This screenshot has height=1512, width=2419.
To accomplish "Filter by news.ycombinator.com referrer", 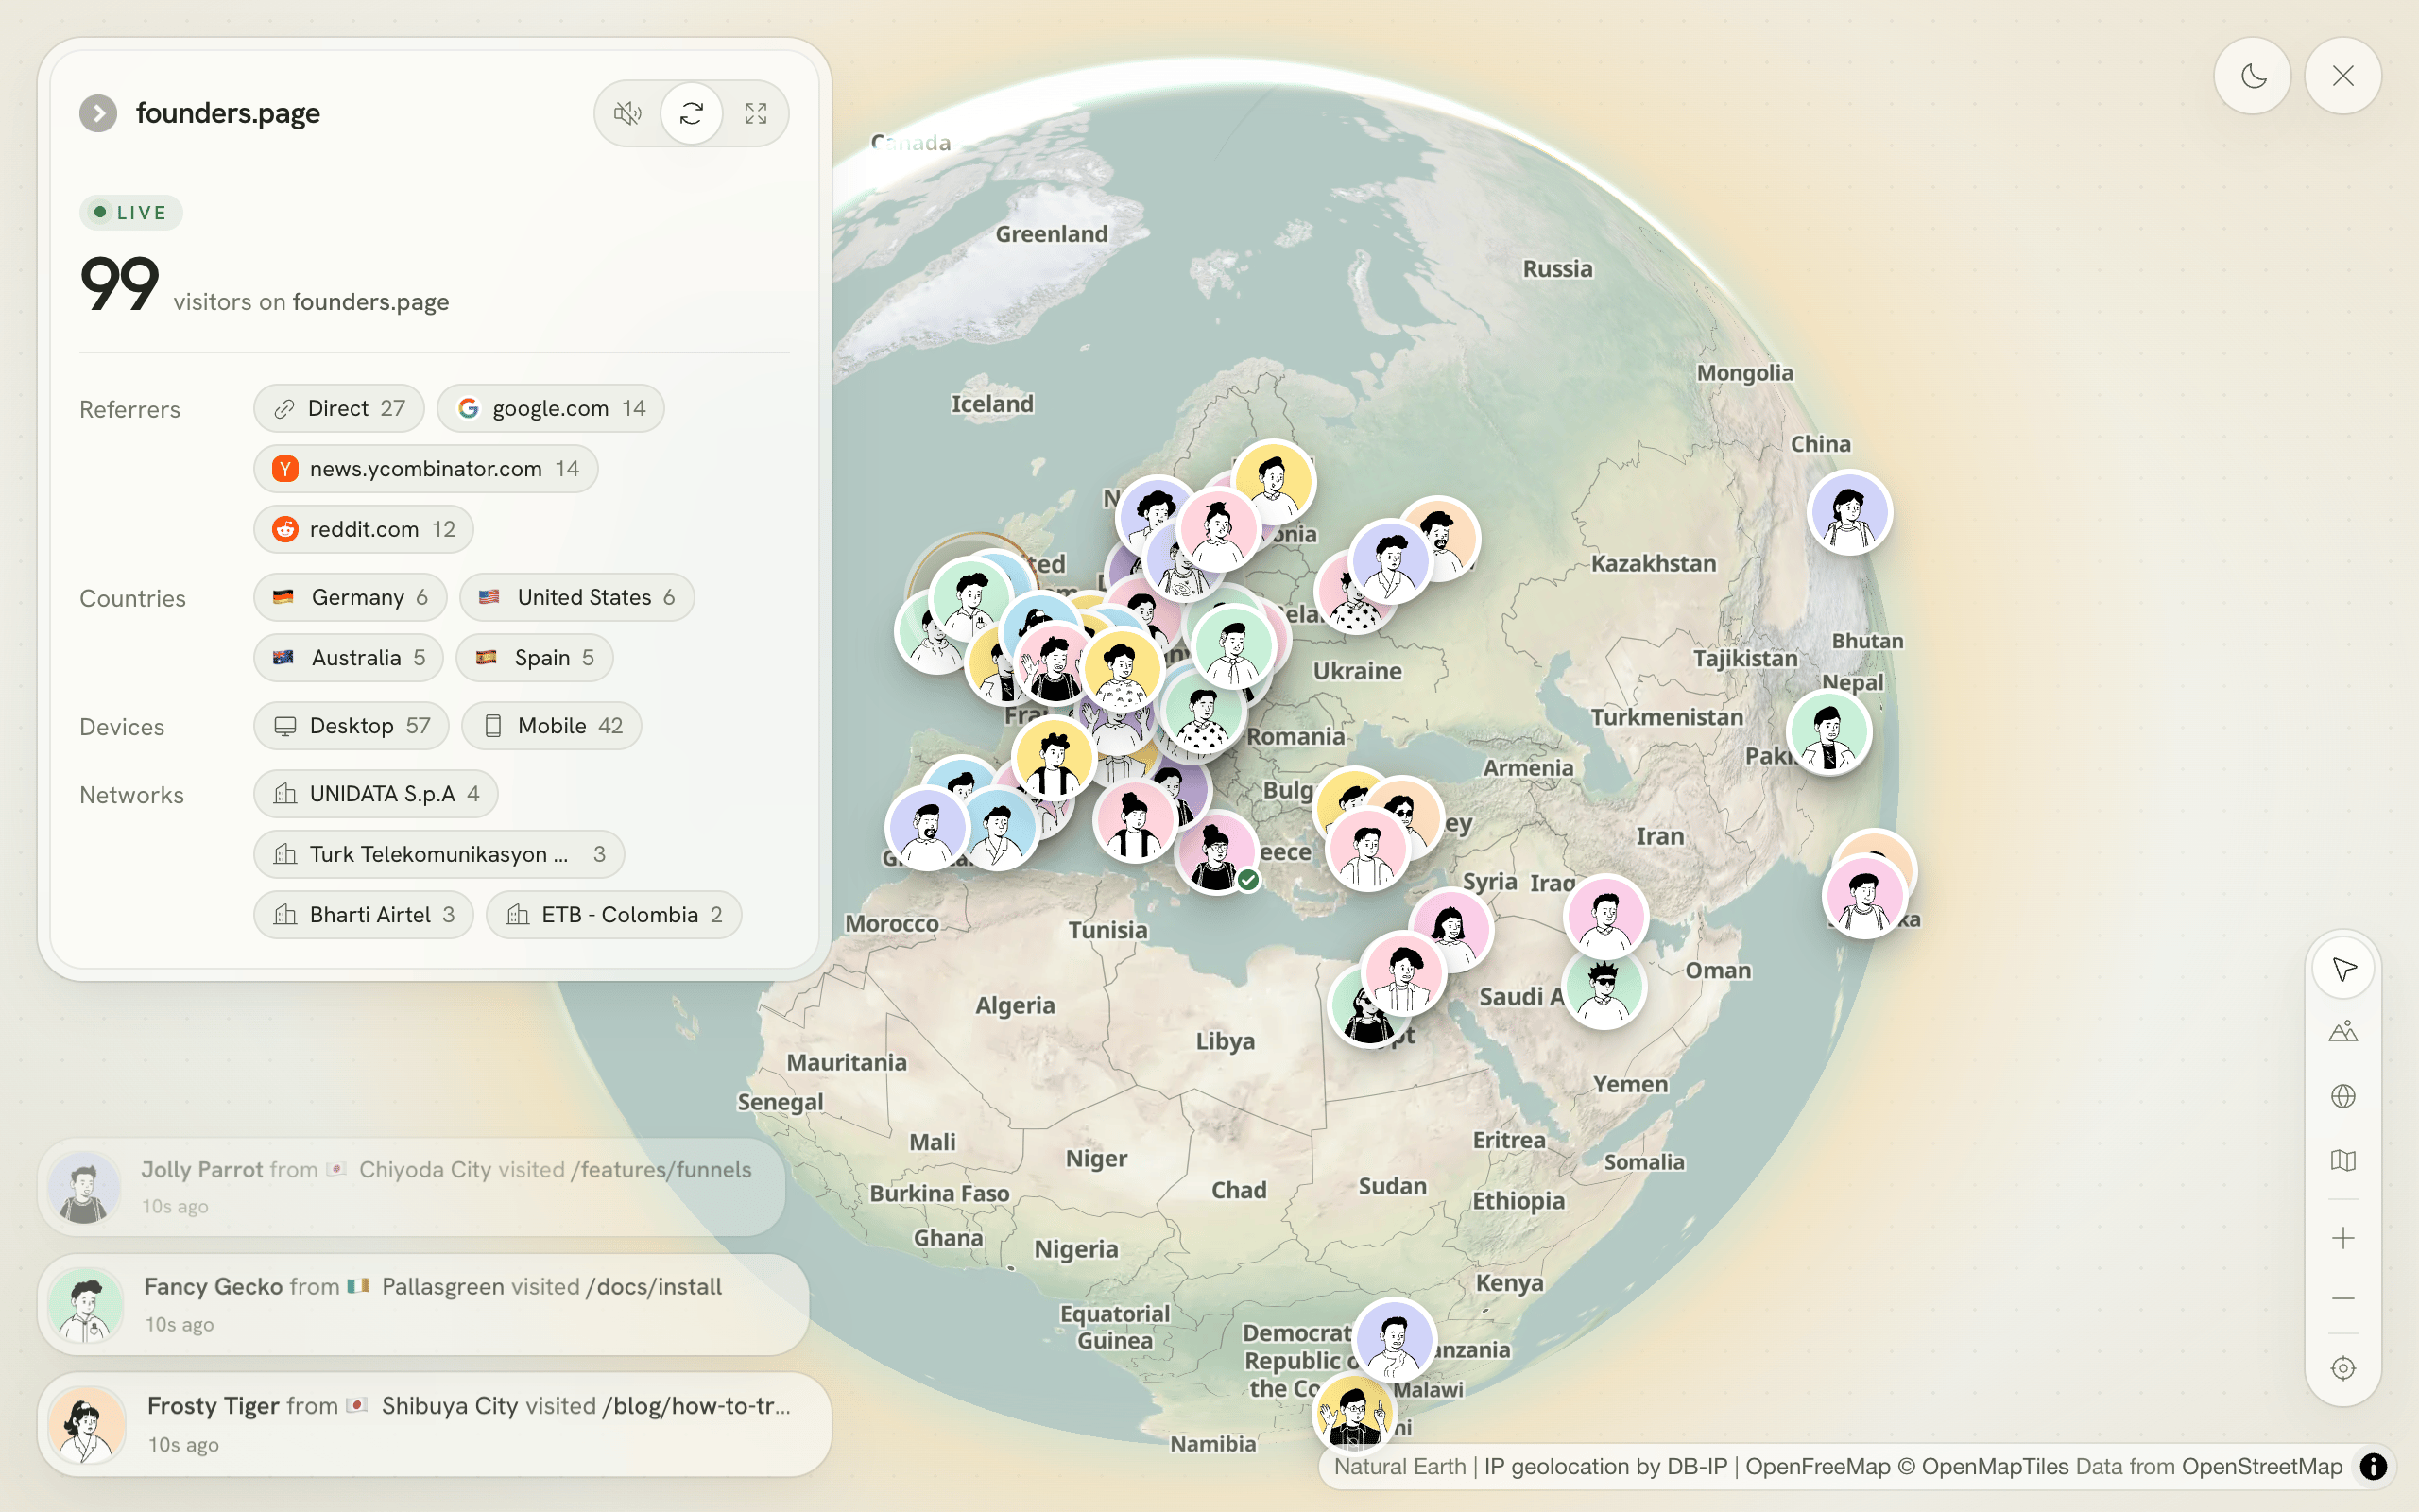I will point(426,468).
